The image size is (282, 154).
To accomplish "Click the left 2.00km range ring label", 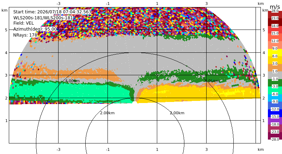I will click(x=108, y=113).
